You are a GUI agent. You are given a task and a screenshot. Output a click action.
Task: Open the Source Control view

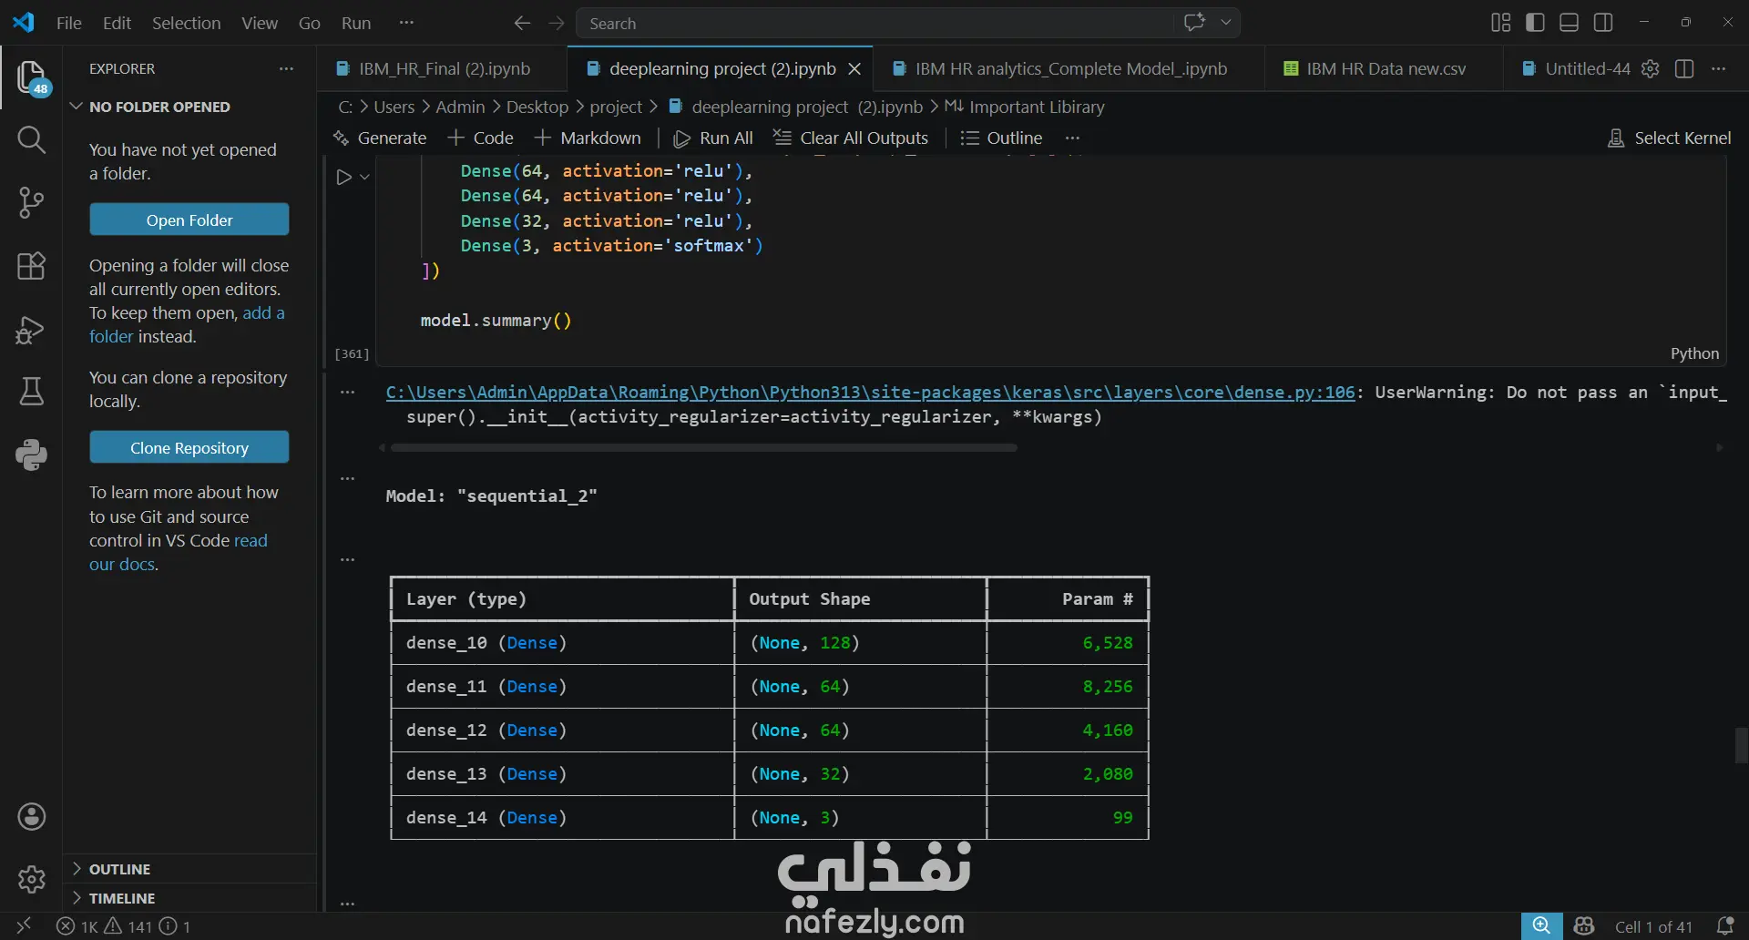tap(32, 202)
